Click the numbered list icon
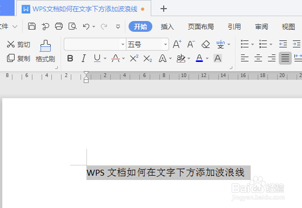The image size is (302, 208). coord(263,44)
